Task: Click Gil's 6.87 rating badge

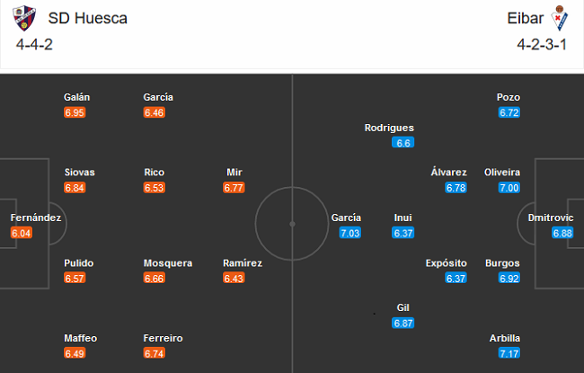Action: tap(403, 324)
